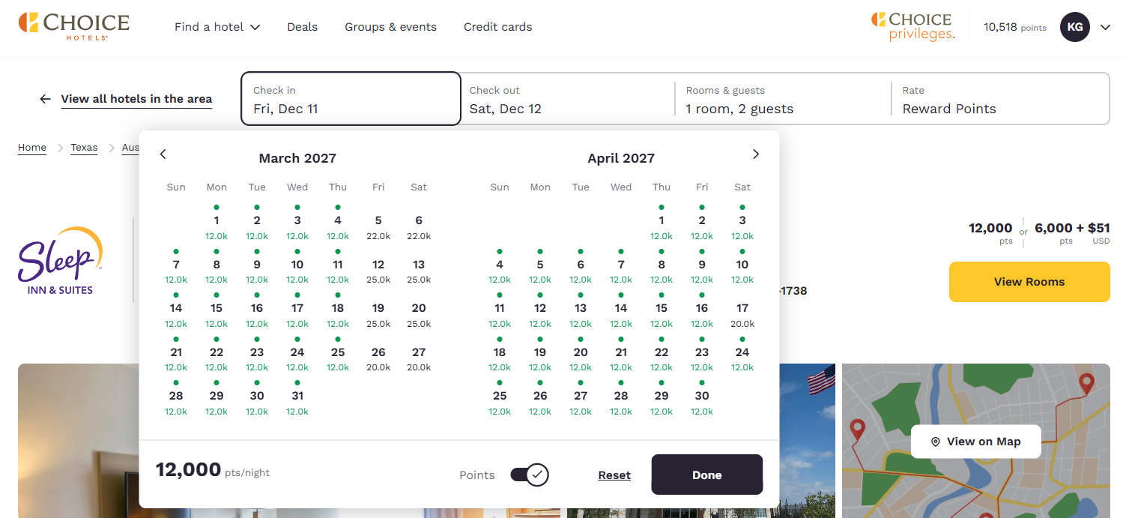Select March 17, 2027

(297, 309)
